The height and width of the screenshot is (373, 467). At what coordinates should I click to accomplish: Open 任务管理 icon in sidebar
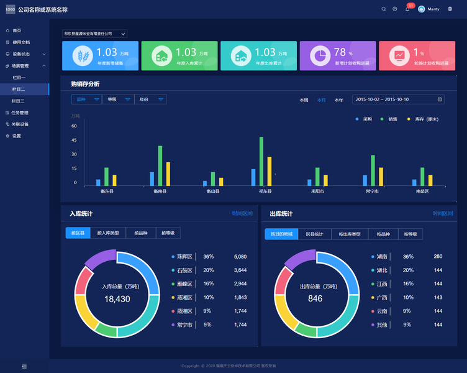coord(7,113)
